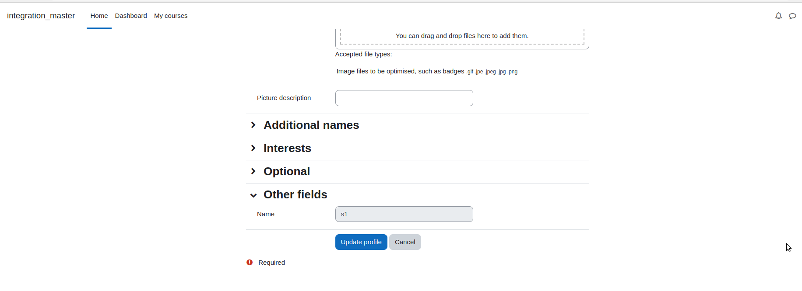Click the Update profile button
The image size is (802, 291).
click(x=361, y=242)
